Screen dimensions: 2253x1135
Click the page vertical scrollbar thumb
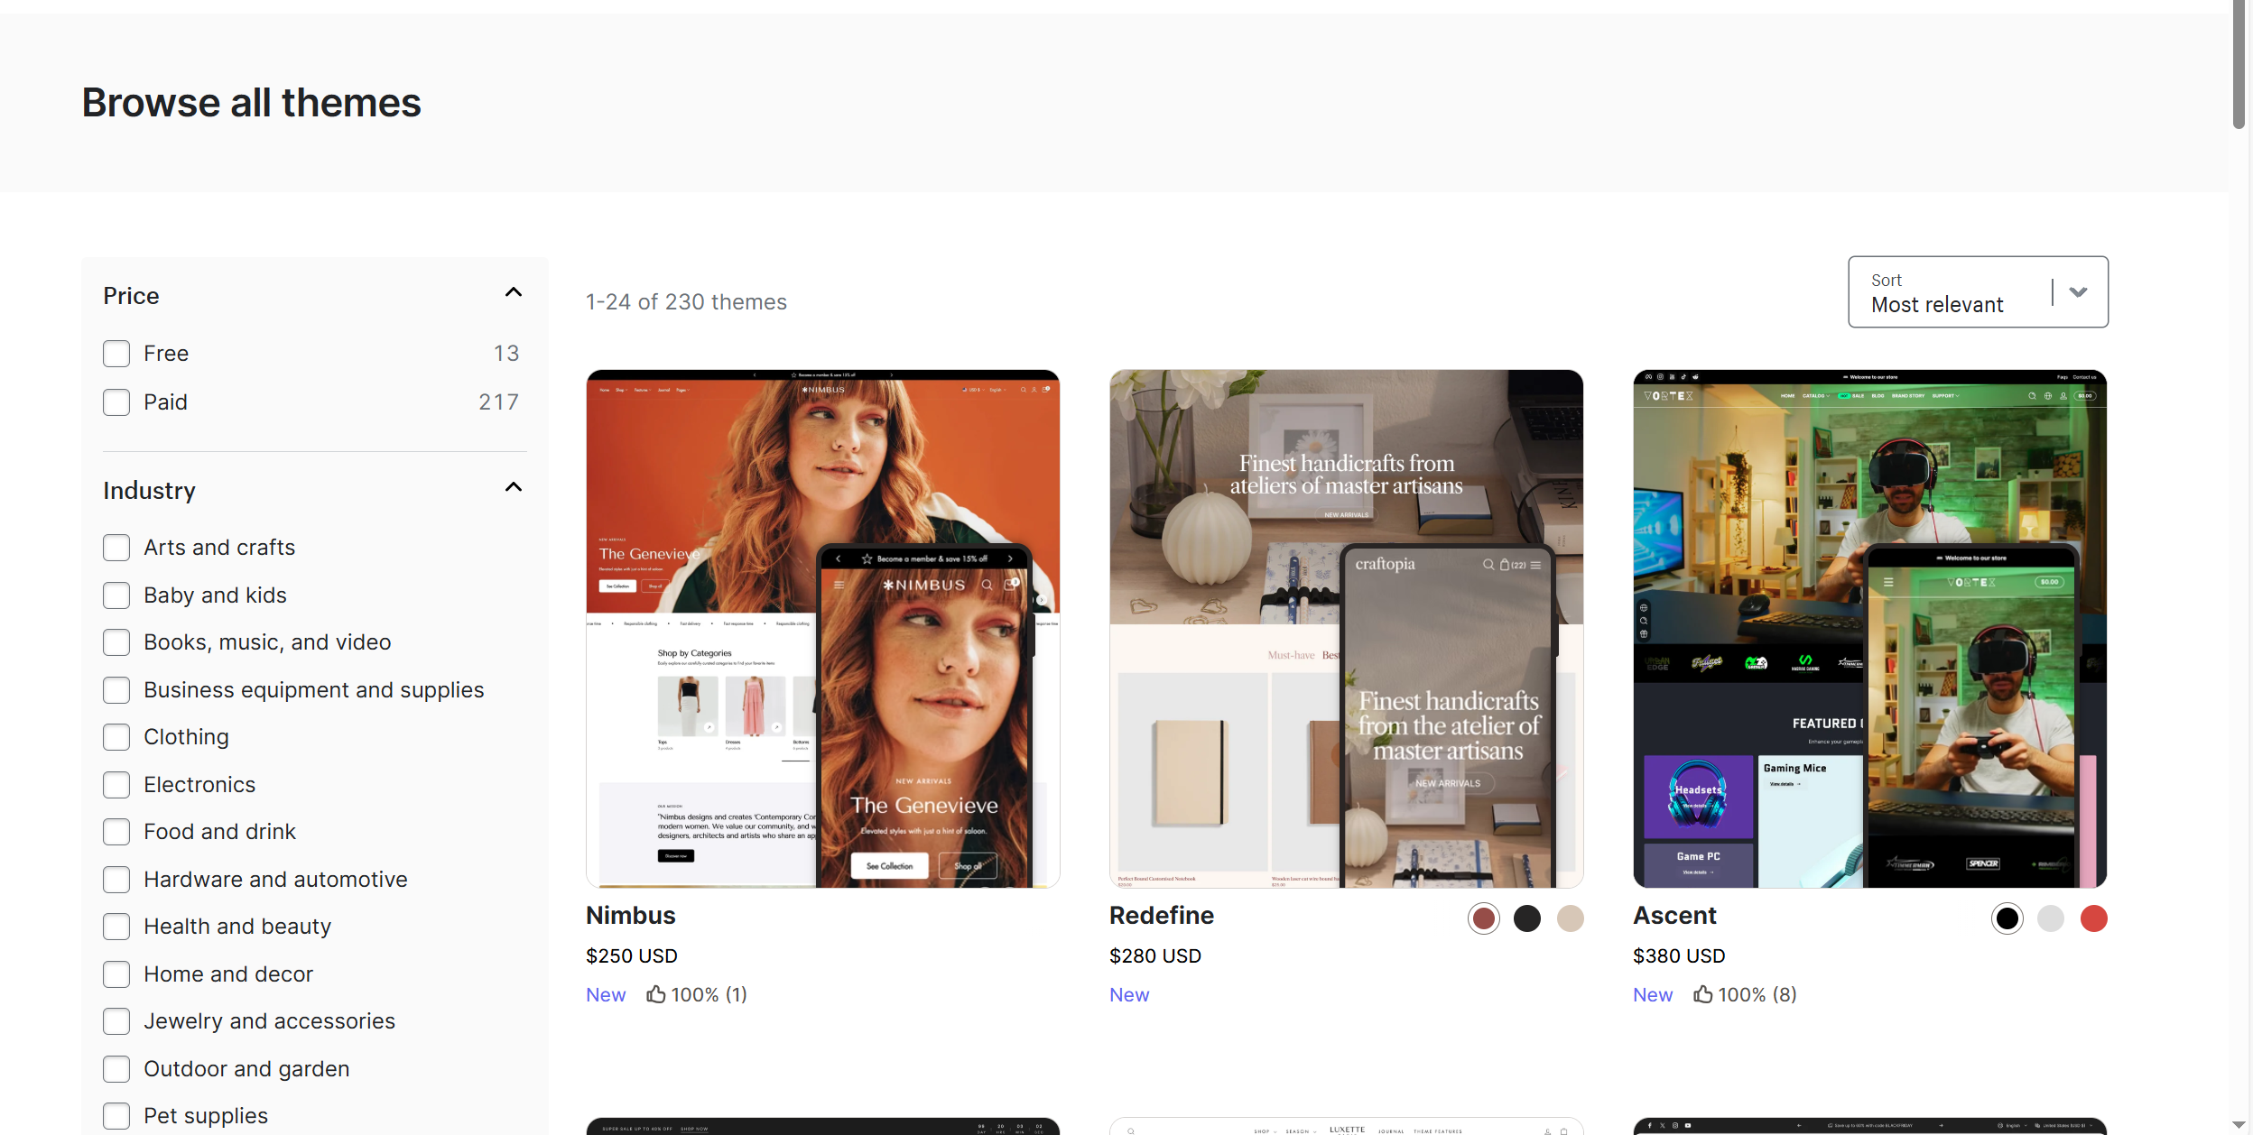2239,65
